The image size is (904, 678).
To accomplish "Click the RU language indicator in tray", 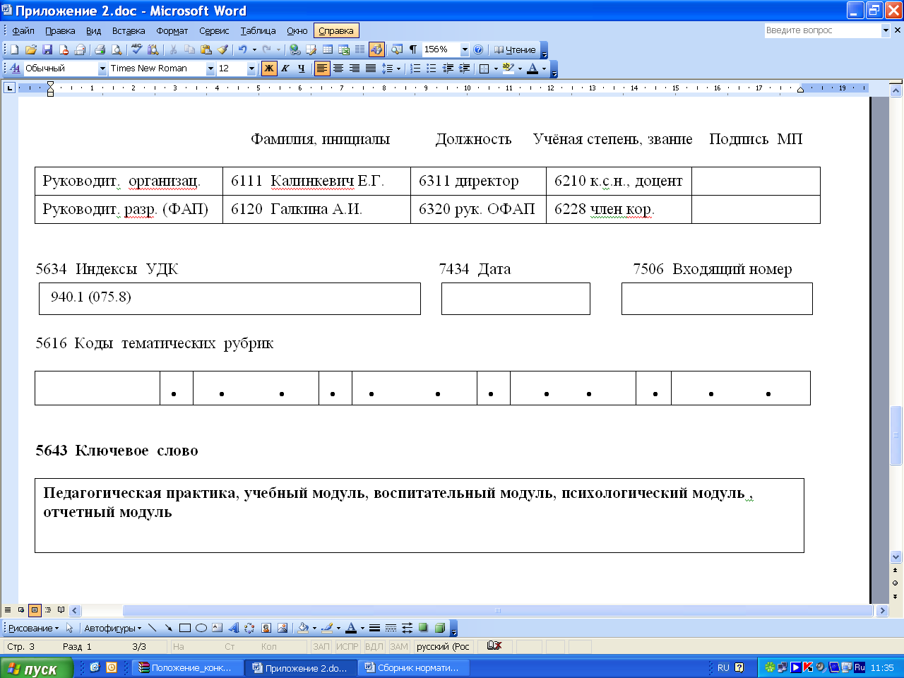I will tap(723, 667).
